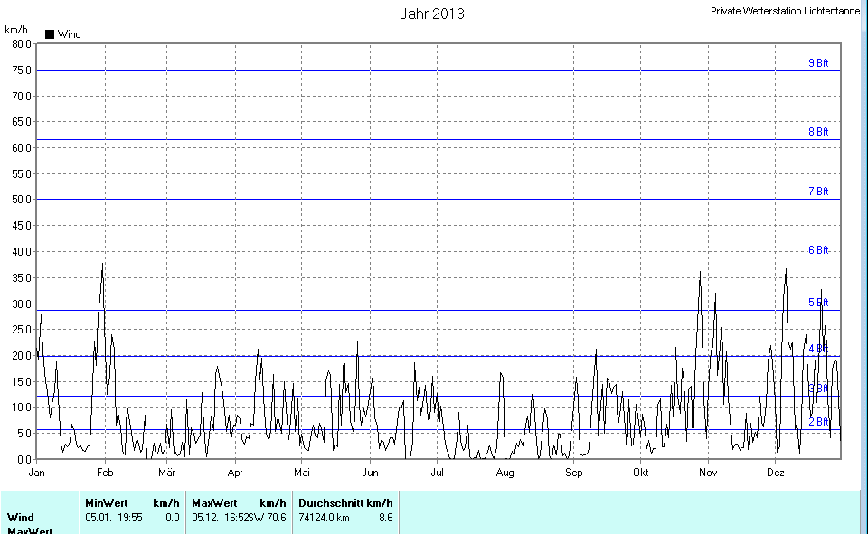868x534 pixels.
Task: Click the total distance 74124.0 km
Action: (x=324, y=518)
